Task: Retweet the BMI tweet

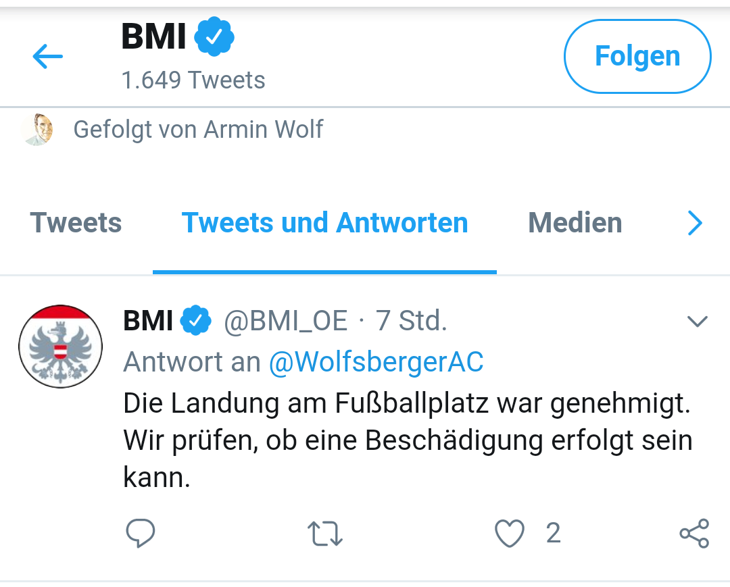Action: pyautogui.click(x=325, y=533)
